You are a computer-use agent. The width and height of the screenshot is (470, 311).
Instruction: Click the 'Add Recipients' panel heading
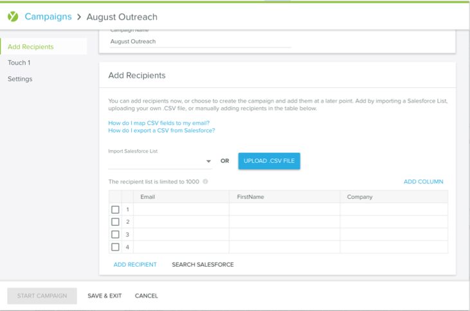point(137,76)
